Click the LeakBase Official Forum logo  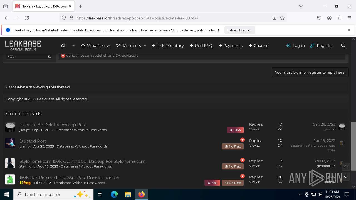[23, 46]
